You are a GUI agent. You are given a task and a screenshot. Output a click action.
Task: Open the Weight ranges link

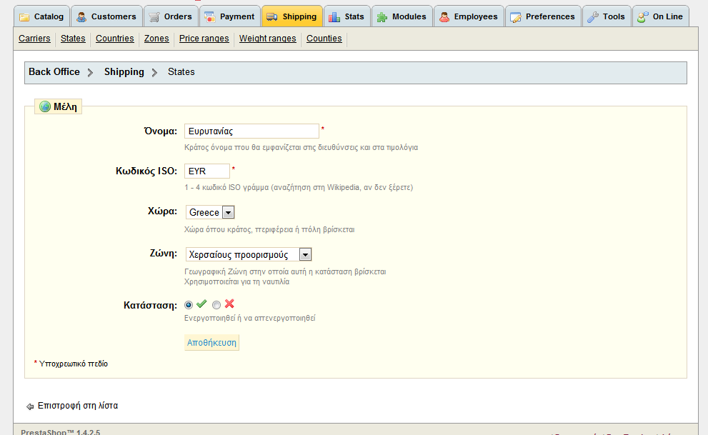[268, 39]
